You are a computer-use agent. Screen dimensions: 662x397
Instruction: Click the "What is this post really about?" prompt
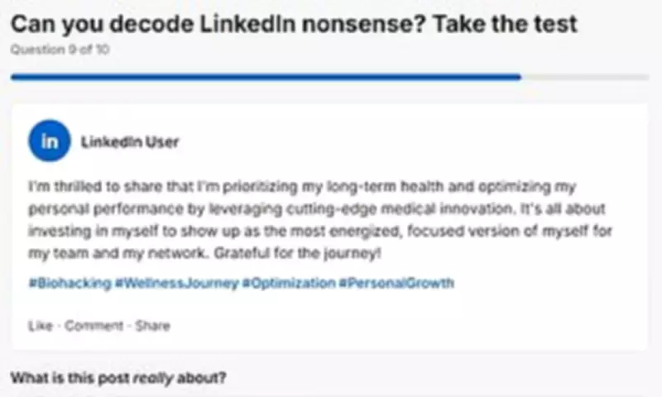tap(118, 380)
